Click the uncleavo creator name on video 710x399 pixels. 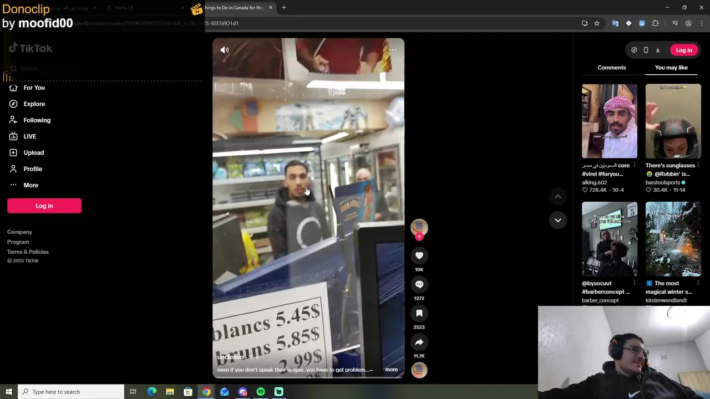230,357
